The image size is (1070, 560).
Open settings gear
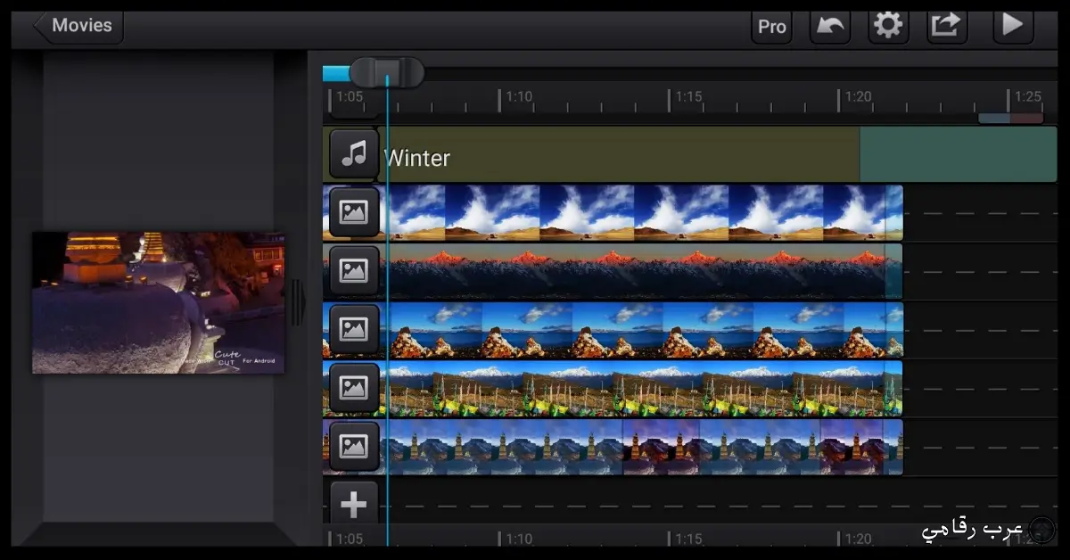pyautogui.click(x=888, y=26)
